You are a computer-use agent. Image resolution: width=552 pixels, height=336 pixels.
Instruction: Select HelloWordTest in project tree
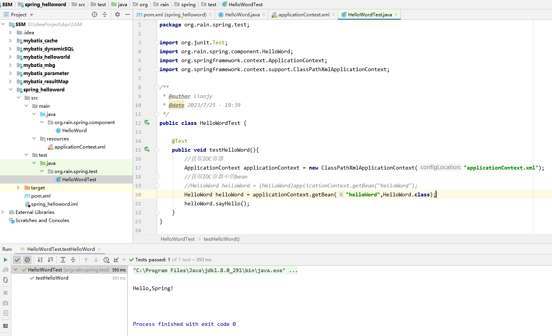tap(79, 180)
